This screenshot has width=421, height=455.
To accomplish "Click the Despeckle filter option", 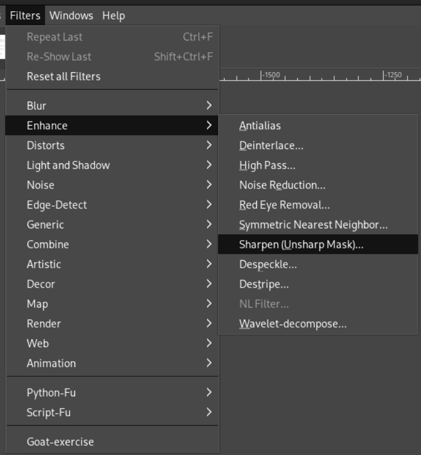I will [x=268, y=265].
